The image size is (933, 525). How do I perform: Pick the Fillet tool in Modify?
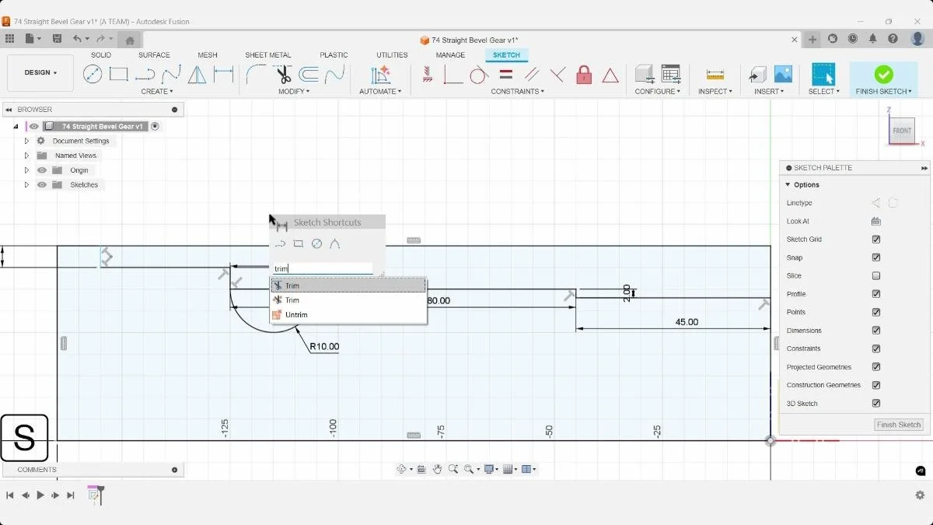[257, 75]
